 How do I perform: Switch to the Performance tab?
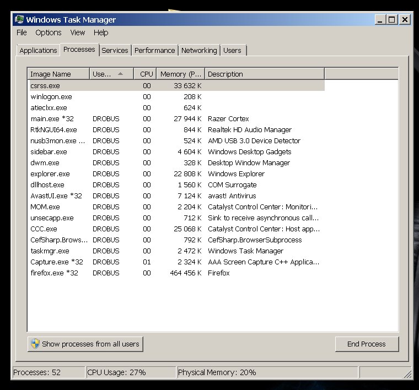tap(154, 50)
